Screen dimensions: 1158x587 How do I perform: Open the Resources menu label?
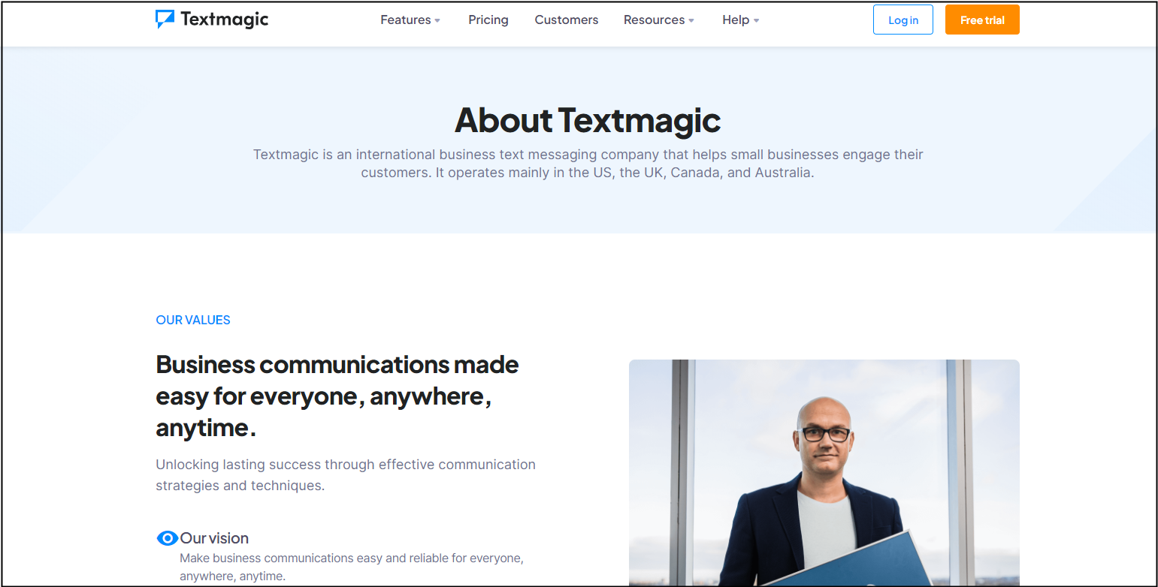pyautogui.click(x=654, y=20)
